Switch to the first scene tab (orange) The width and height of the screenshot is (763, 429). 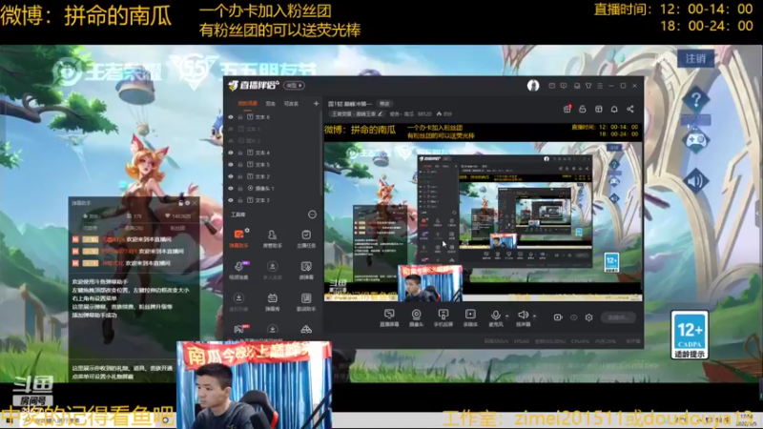[x=248, y=104]
